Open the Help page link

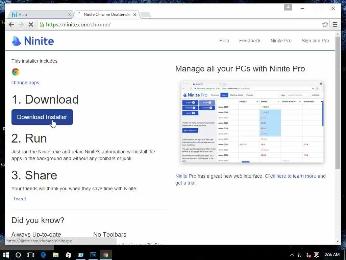pyautogui.click(x=224, y=41)
